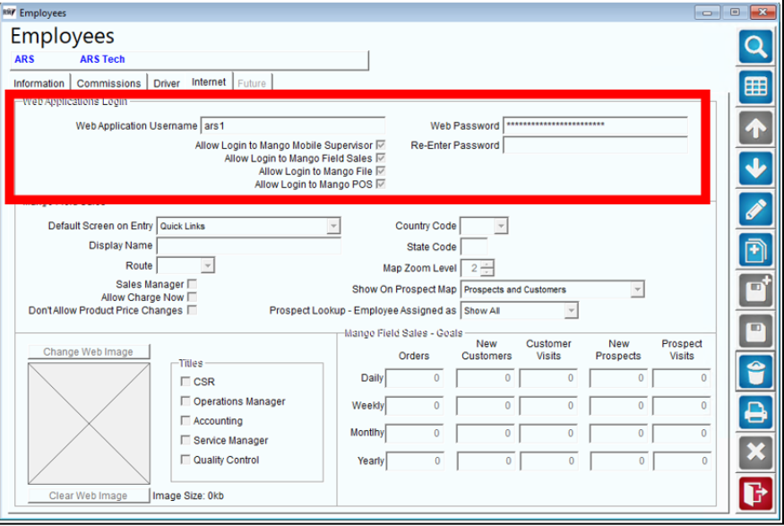
Task: Select the Internet tab
Action: click(x=209, y=82)
